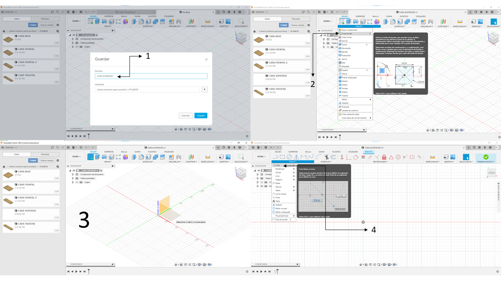
Task: Click Select tool icon in top-right window toolbar
Action: [x=493, y=22]
